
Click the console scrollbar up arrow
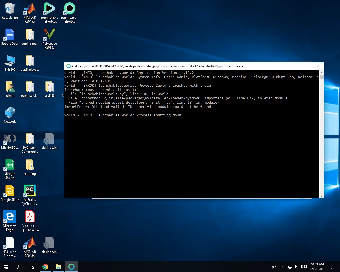321,73
